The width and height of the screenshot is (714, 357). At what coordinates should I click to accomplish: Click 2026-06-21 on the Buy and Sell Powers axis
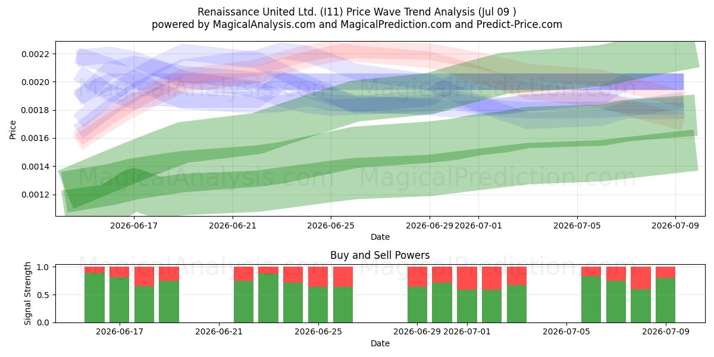click(219, 331)
